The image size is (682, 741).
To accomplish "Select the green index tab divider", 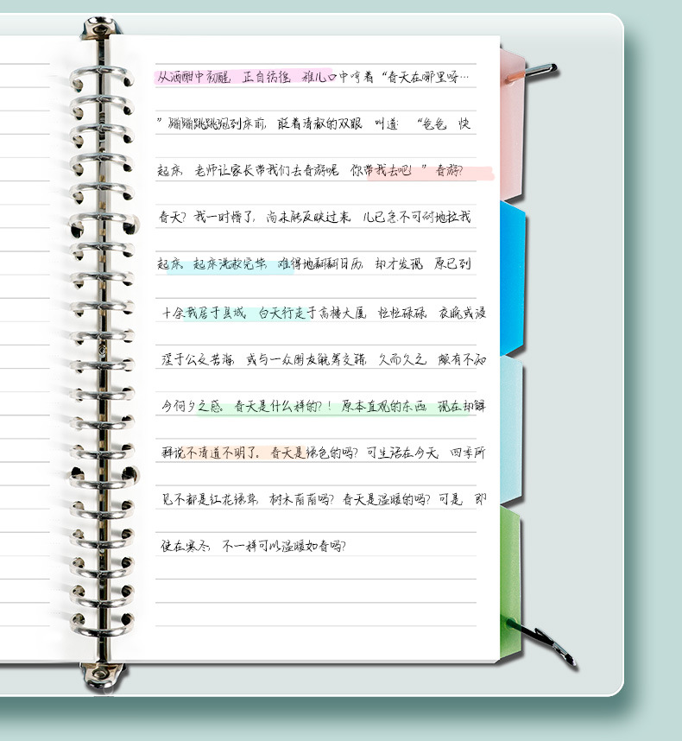I will pos(511,581).
